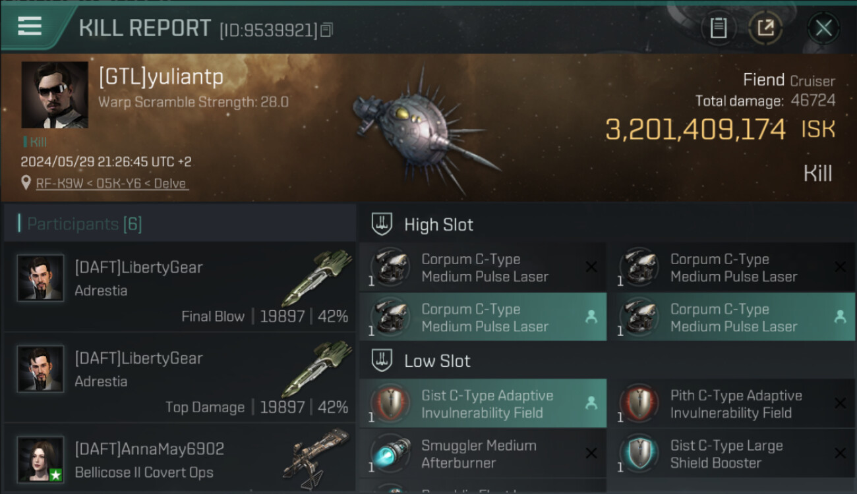Close the kill report window

coord(823,28)
